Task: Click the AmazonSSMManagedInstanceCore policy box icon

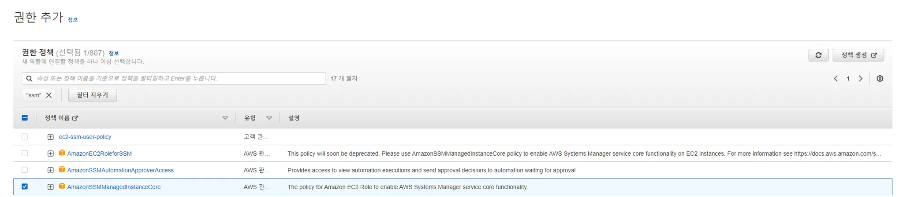Action: coord(62,186)
